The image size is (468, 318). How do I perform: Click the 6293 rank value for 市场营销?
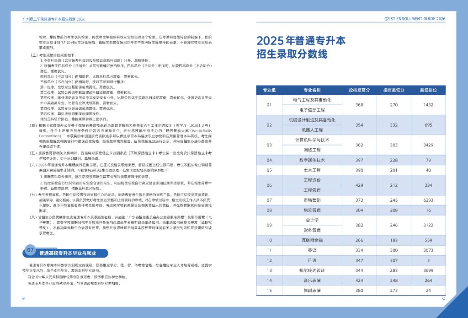coord(428,200)
